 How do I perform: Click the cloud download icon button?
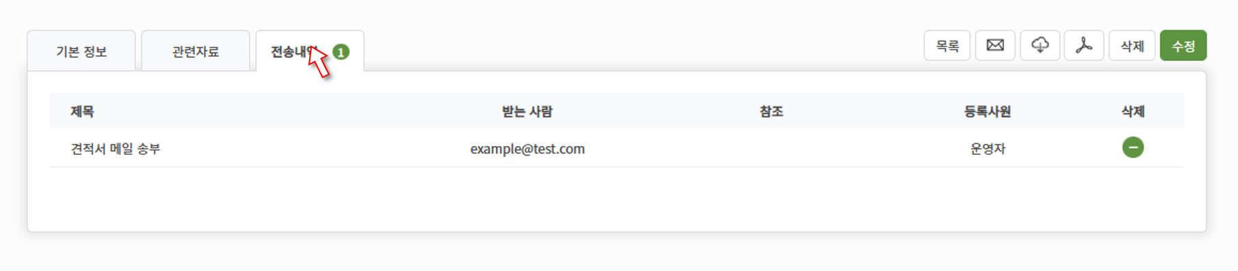point(1040,46)
